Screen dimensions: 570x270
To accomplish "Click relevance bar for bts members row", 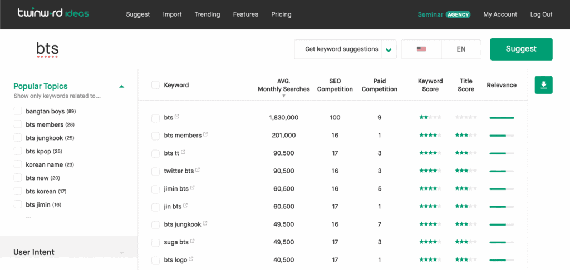I will point(502,136).
